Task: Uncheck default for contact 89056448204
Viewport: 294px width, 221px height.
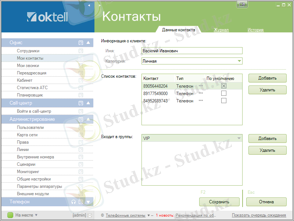Action: coord(223,86)
